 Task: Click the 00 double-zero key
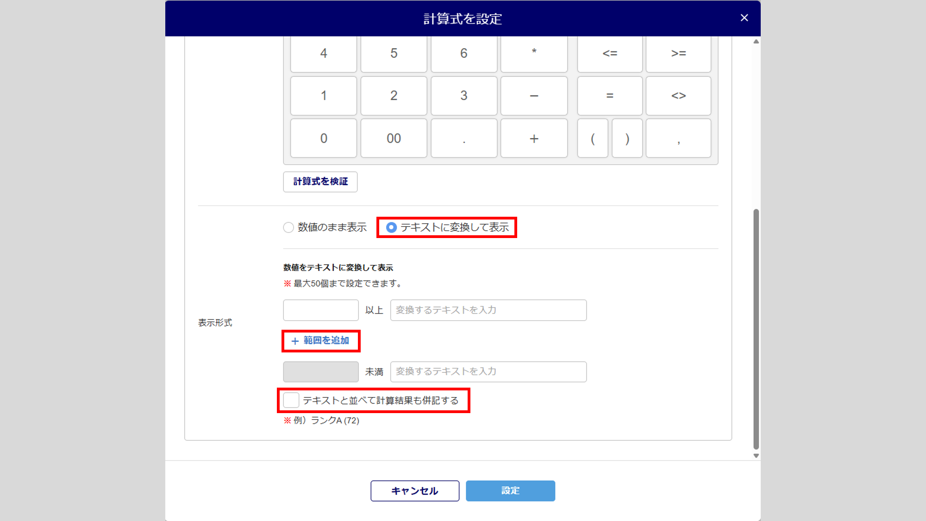tap(394, 138)
